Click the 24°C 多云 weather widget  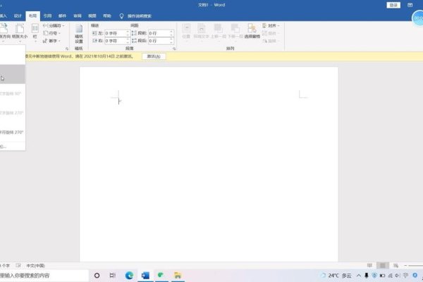click(336, 276)
